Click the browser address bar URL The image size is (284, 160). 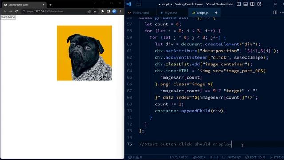coord(45,12)
